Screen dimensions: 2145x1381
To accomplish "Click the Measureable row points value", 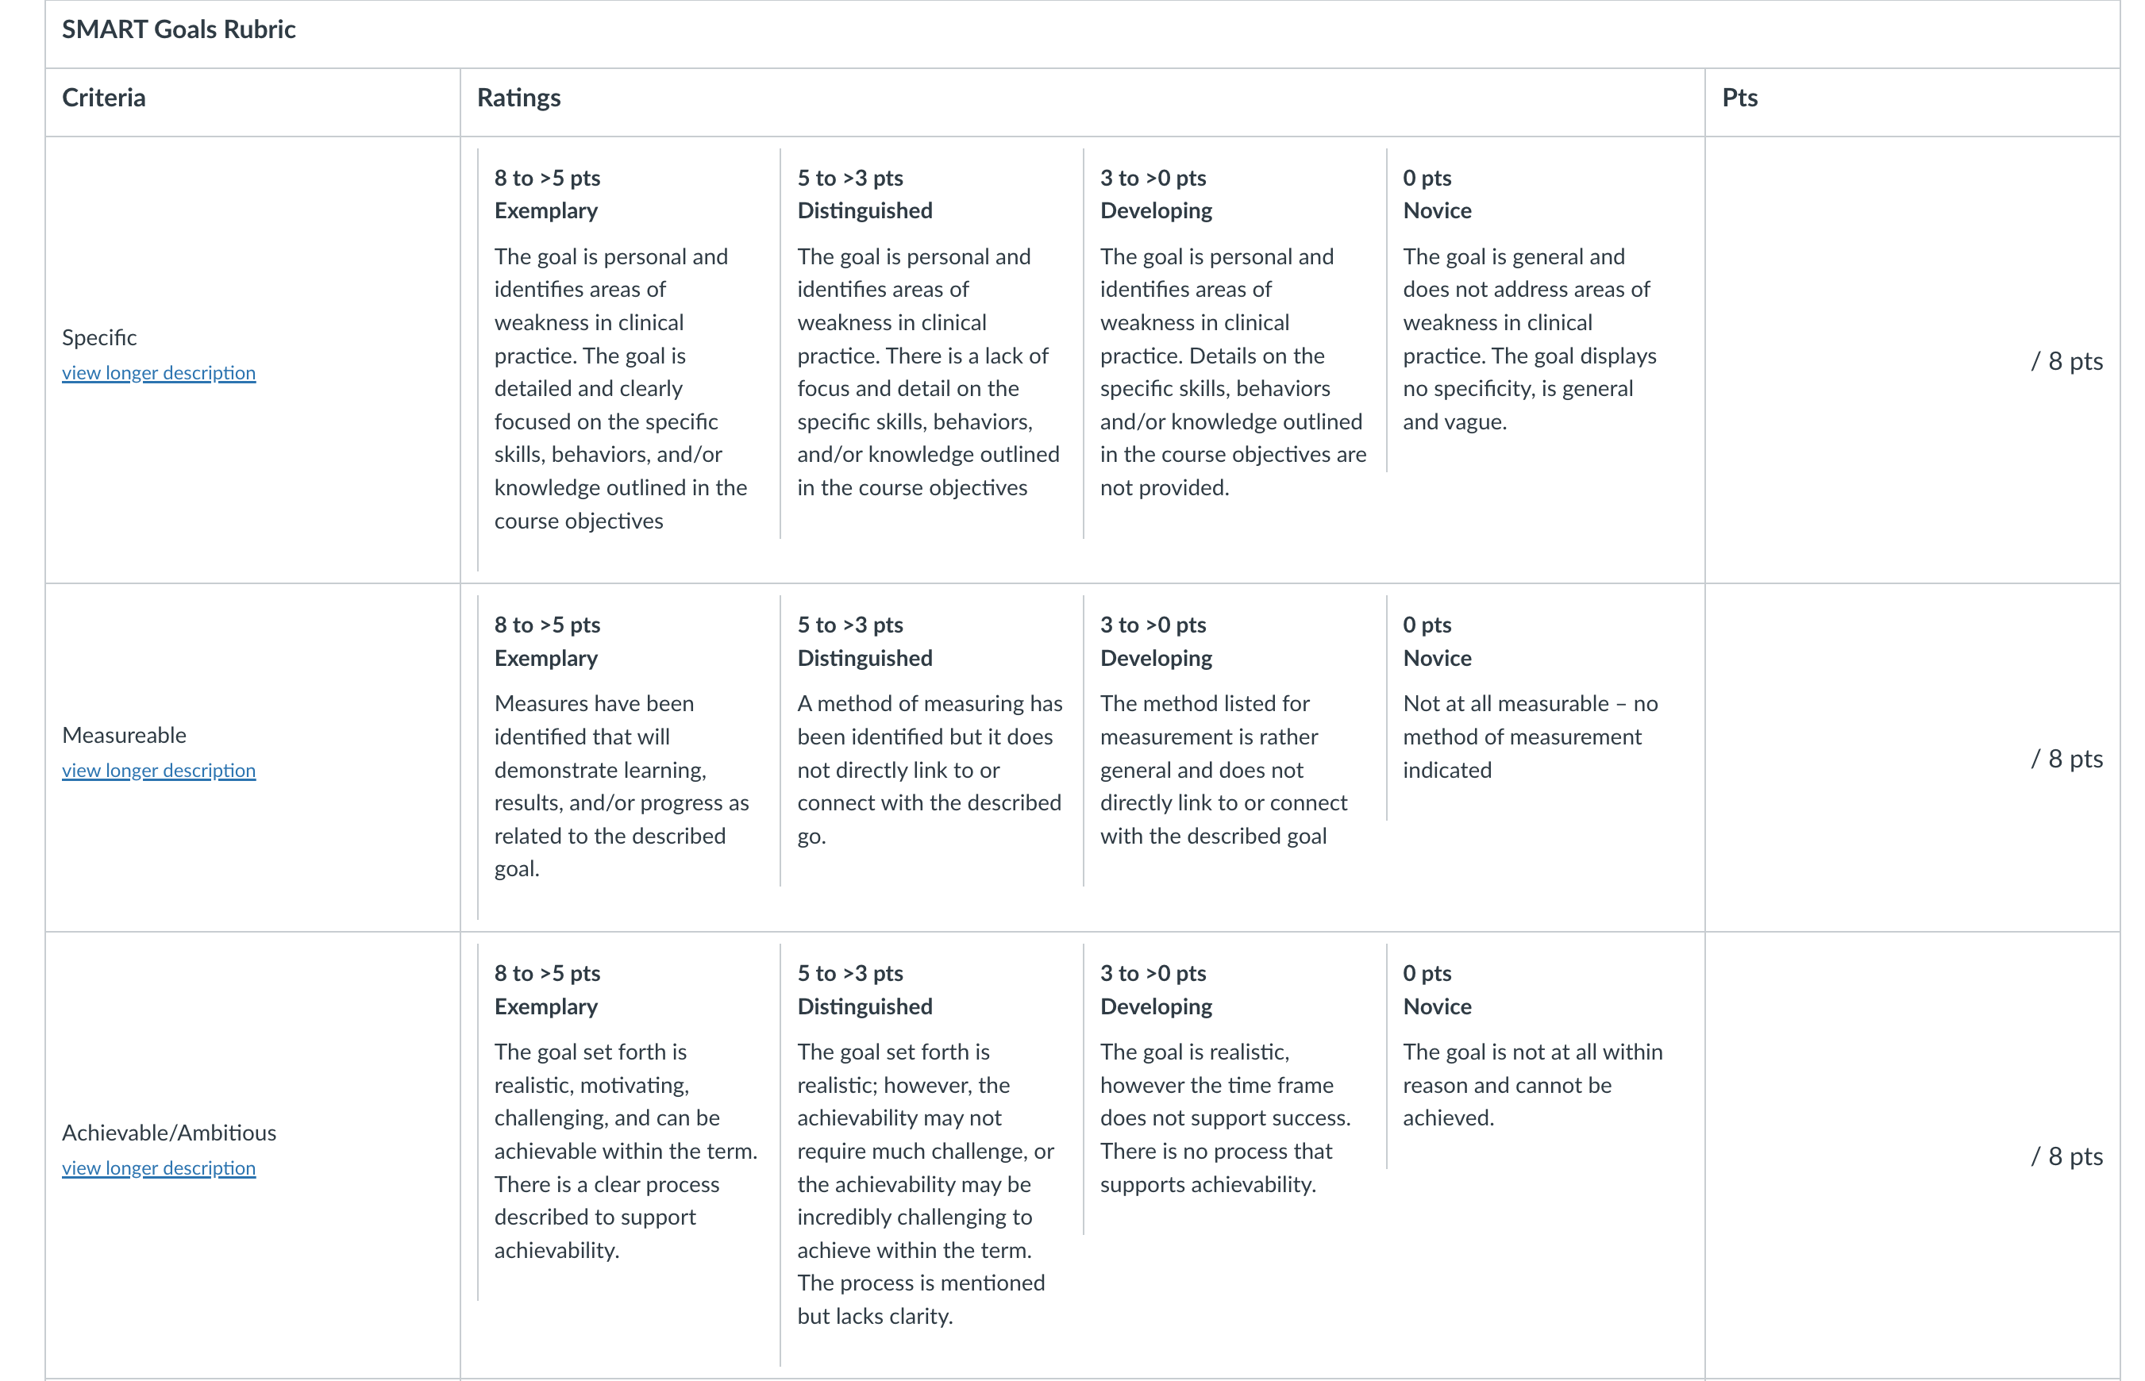I will (x=2066, y=759).
